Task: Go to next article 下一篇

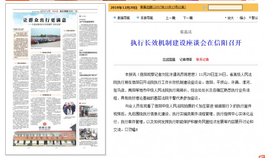Action: (188, 18)
